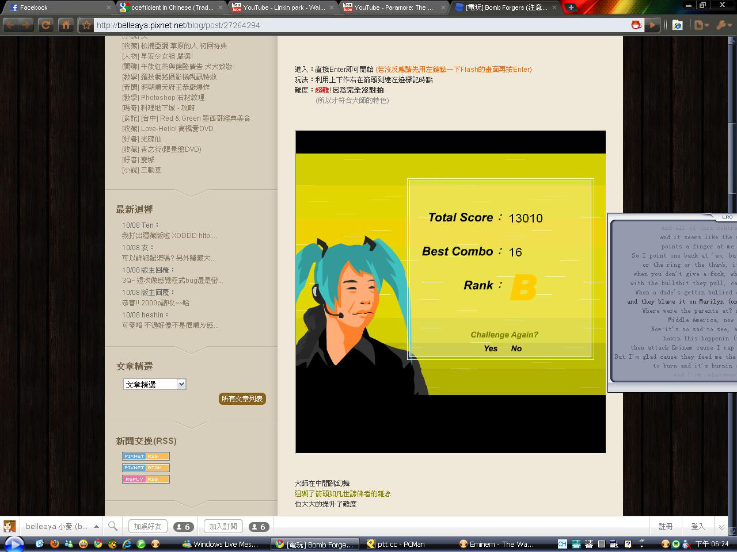Viewport: 737px width, 552px height.
Task: Open the heshin comment 可愛唷 不過好像不是很順
Action: pyautogui.click(x=170, y=325)
